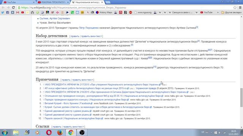Viewport: 243px width, 136px height.
Task: Launch Opera from the taskbar
Action: pos(49,133)
